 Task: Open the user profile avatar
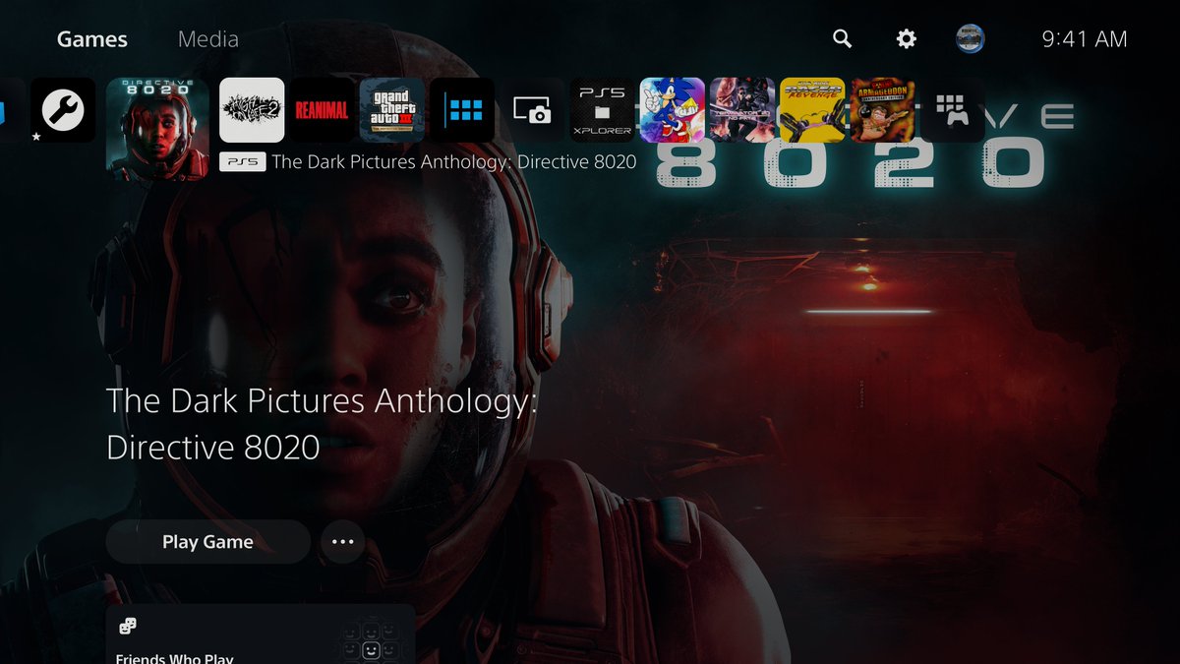tap(970, 38)
